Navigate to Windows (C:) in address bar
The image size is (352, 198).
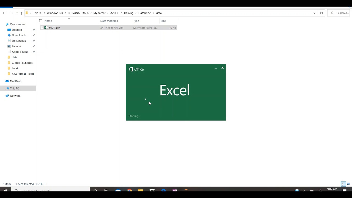(55, 13)
